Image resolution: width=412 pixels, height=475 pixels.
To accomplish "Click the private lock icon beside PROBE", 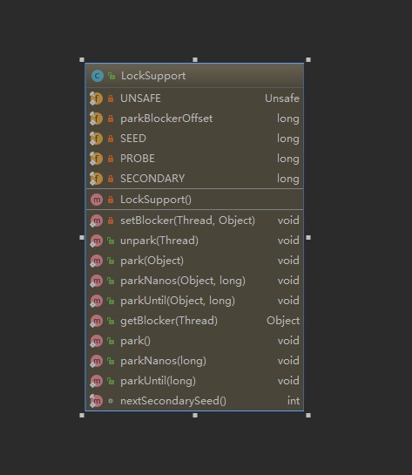I will (111, 159).
